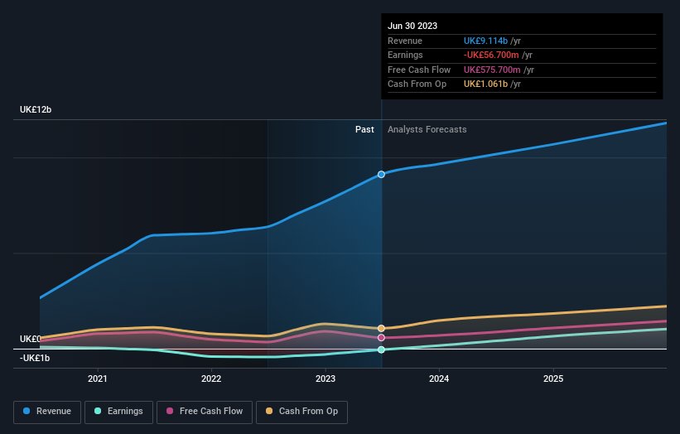Click the UK£575.700m free cash flow value
Image resolution: width=680 pixels, height=434 pixels.
(492, 70)
